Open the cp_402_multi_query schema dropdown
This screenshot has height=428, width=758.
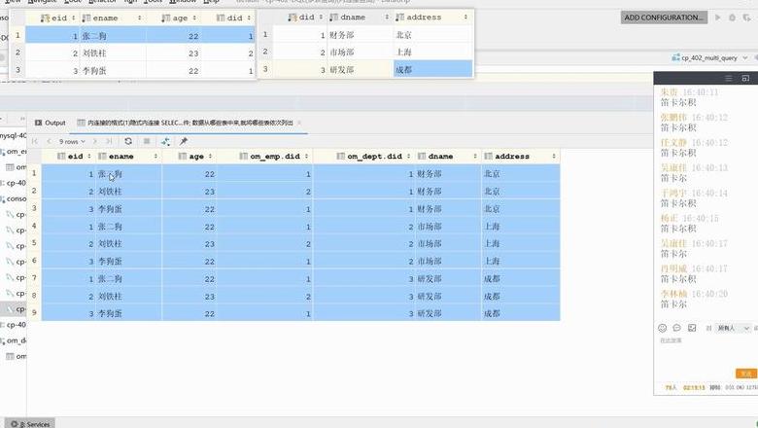(745, 57)
